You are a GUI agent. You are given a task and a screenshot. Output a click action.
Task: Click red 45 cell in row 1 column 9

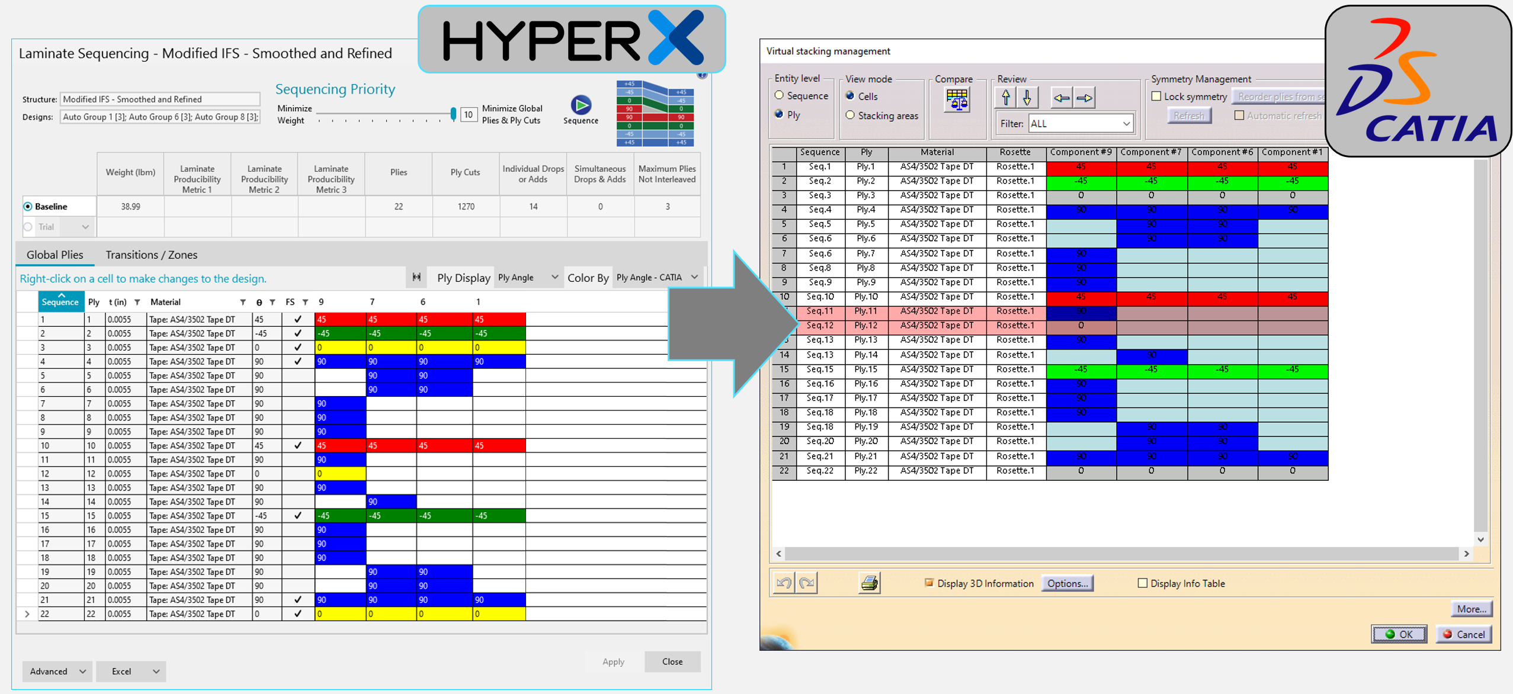340,319
